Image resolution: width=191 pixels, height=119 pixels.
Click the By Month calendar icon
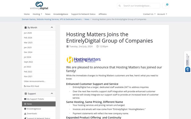tap(25, 28)
